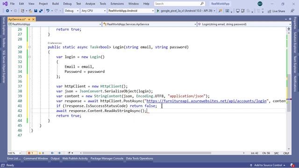Undo the last edit
Viewport: 299px width, 168px height.
tap(48, 11)
